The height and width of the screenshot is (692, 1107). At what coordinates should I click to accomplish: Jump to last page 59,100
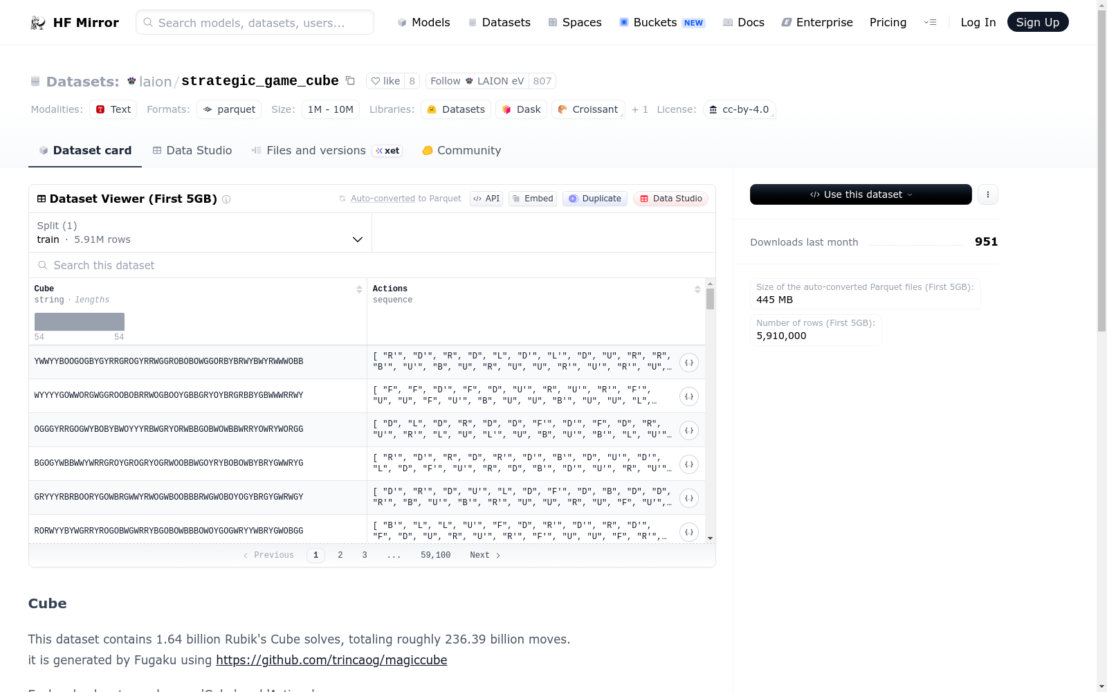pyautogui.click(x=436, y=555)
